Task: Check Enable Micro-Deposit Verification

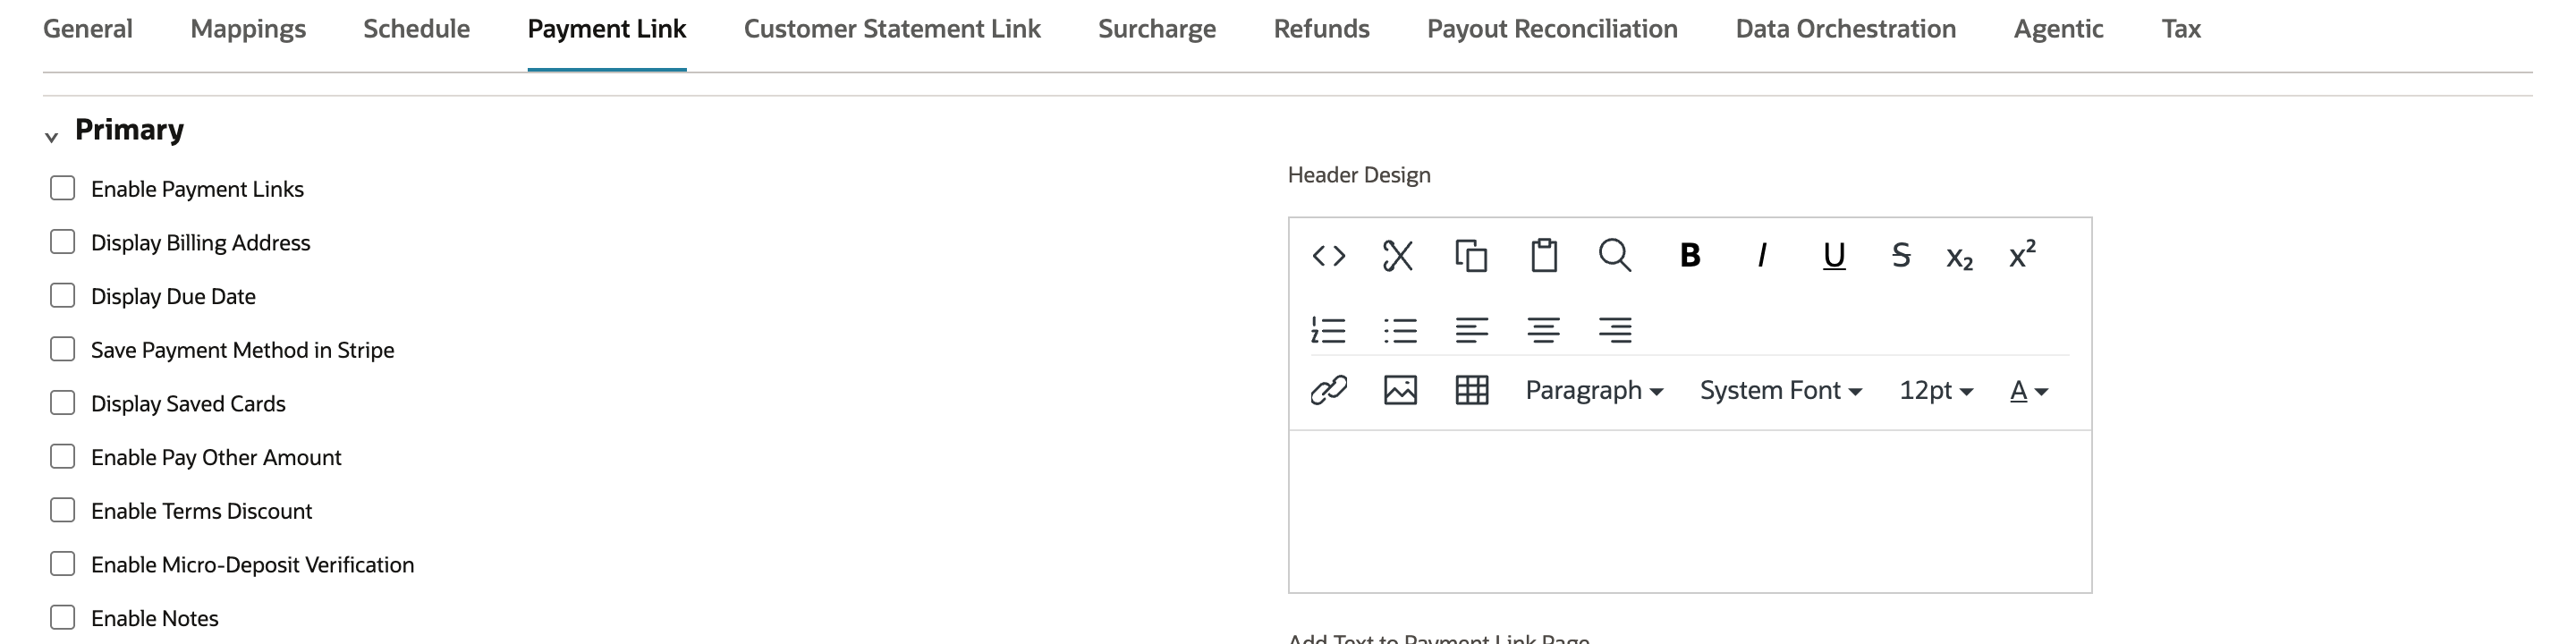Action: tap(63, 564)
